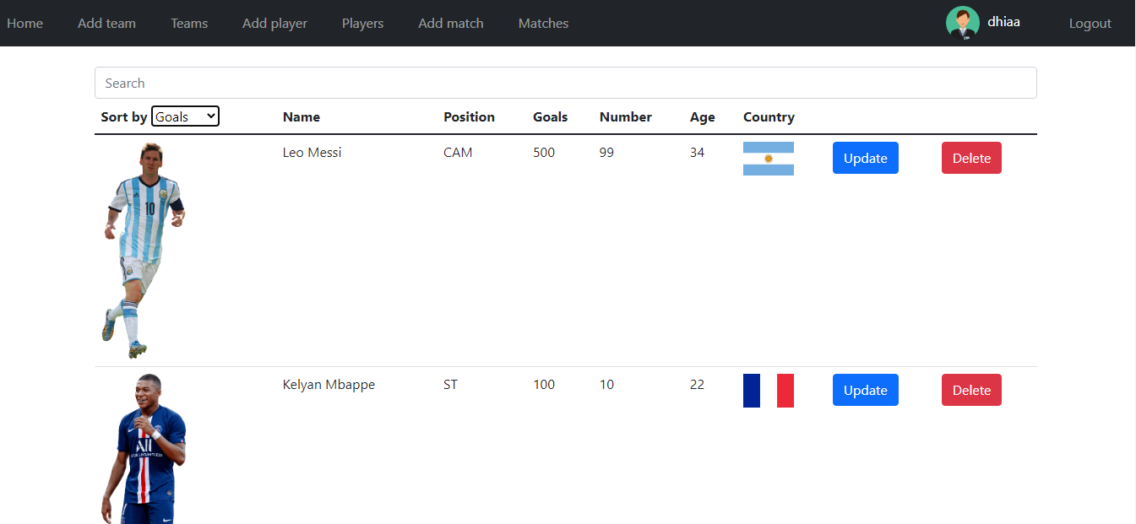Screen dimensions: 1136x524
Task: Click Delete next to Leo Messi
Action: pos(971,158)
